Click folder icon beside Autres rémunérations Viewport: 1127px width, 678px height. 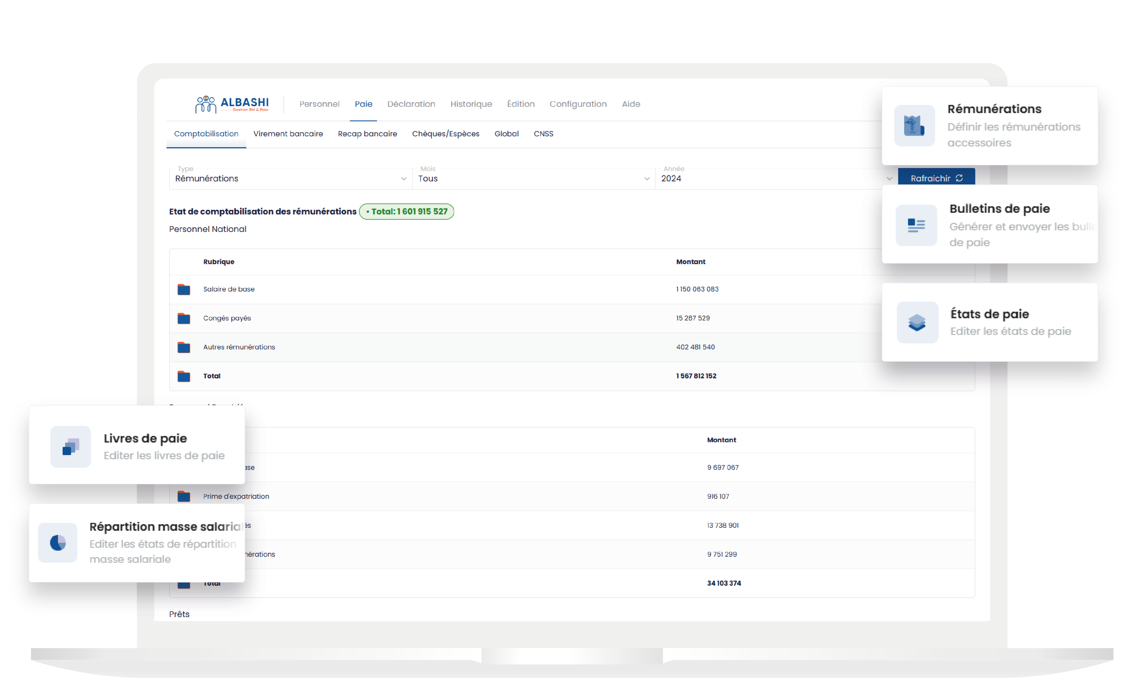[x=184, y=347]
